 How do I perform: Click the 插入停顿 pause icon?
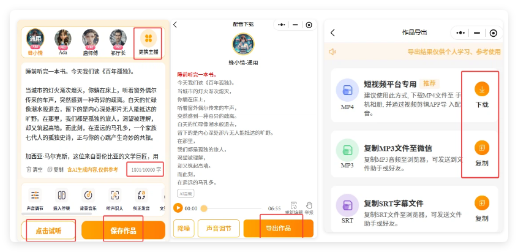coord(62,196)
